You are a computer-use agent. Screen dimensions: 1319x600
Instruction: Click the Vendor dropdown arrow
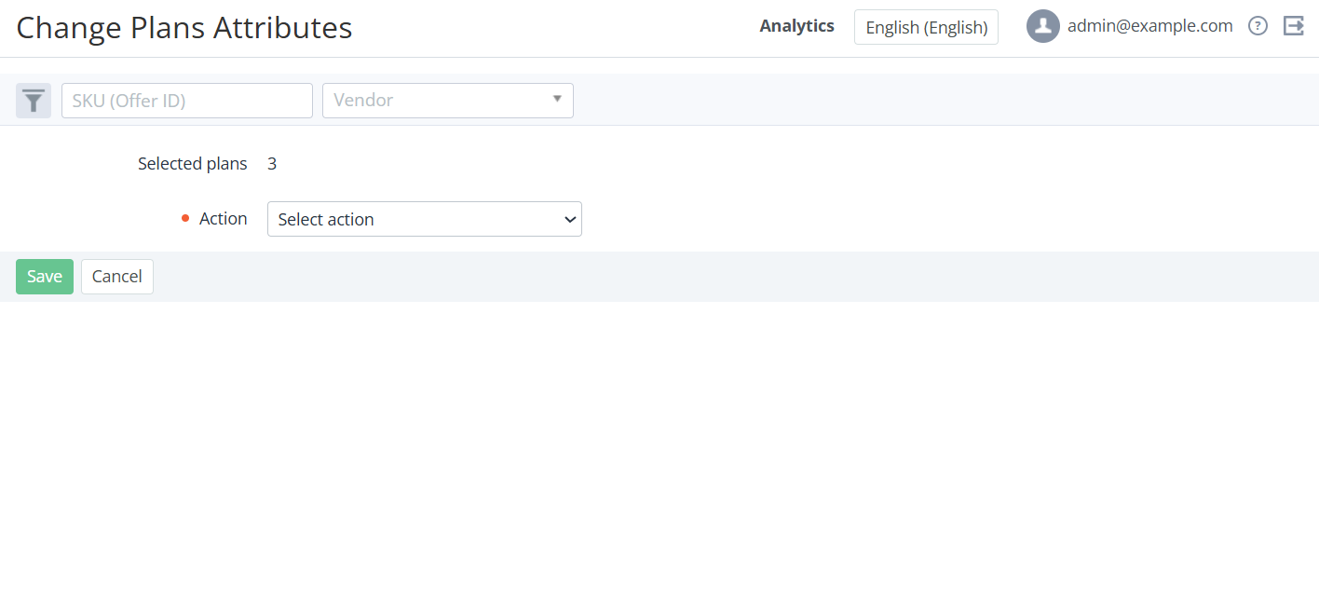click(557, 99)
